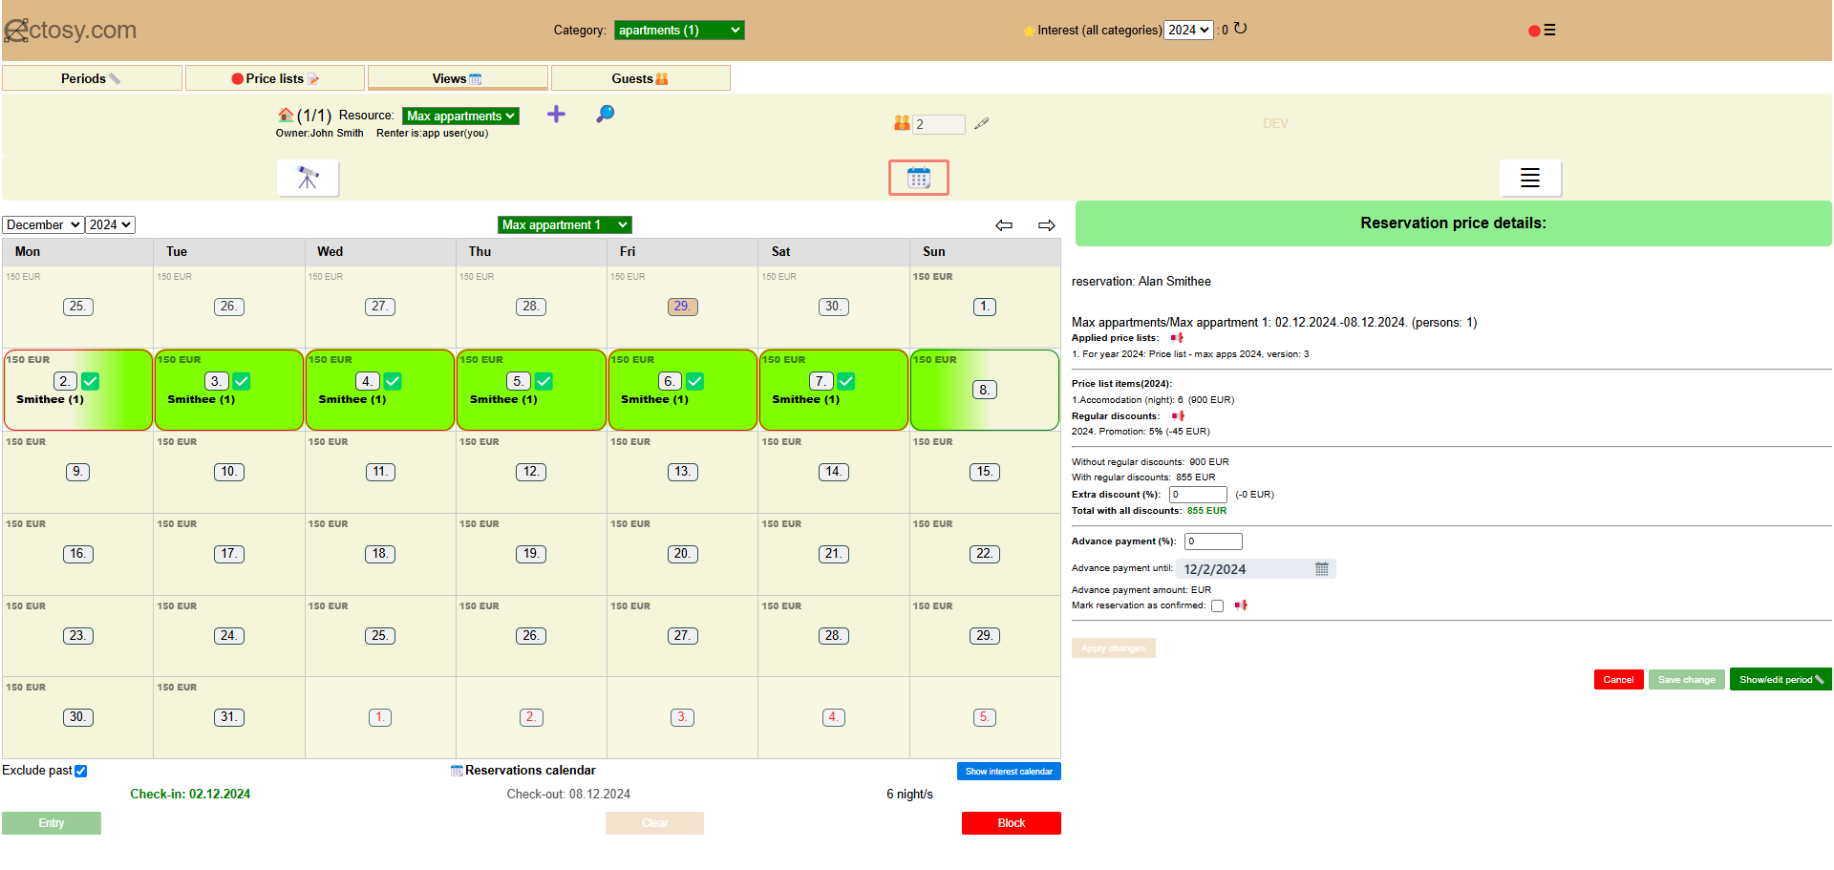Click the red Block button

pyautogui.click(x=1011, y=823)
